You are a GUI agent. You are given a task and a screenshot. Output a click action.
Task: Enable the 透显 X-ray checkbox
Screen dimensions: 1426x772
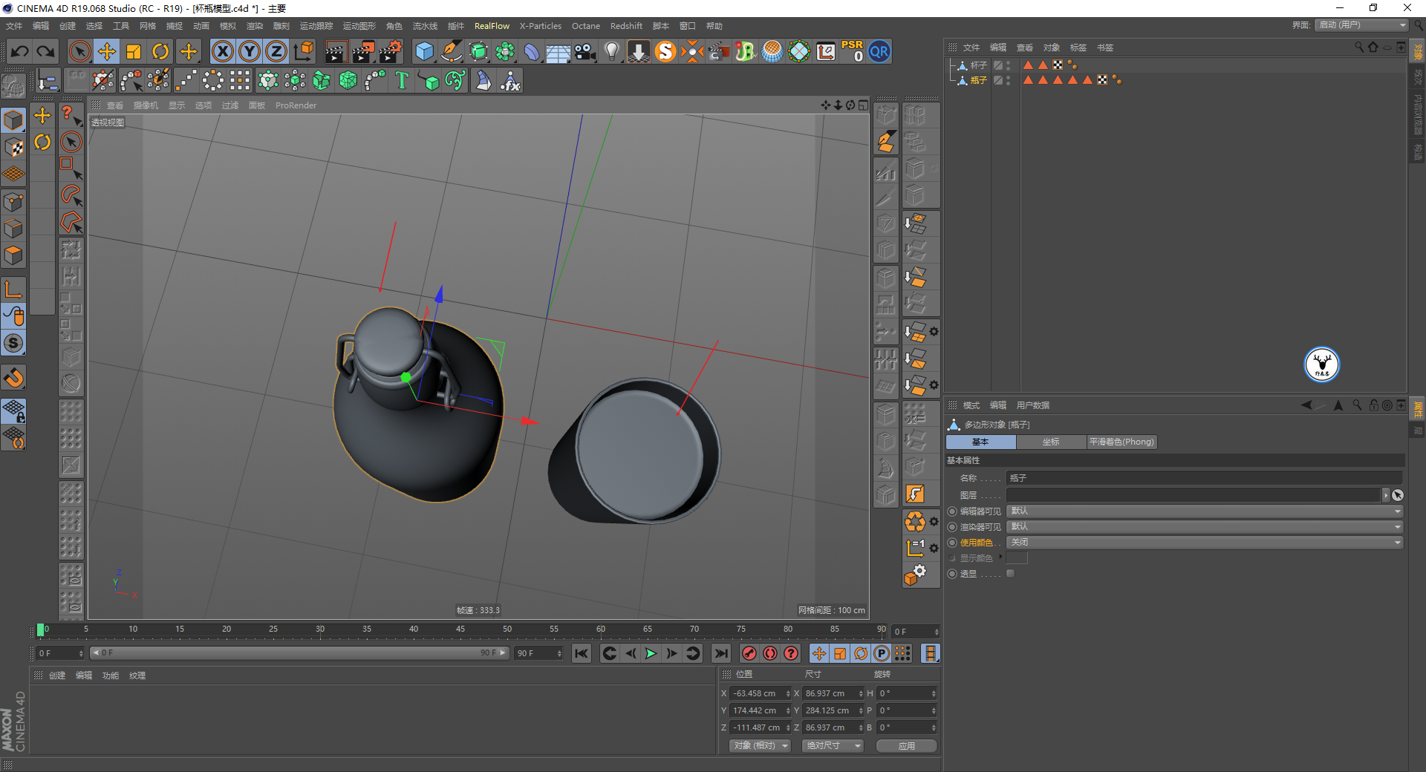pyautogui.click(x=1010, y=574)
